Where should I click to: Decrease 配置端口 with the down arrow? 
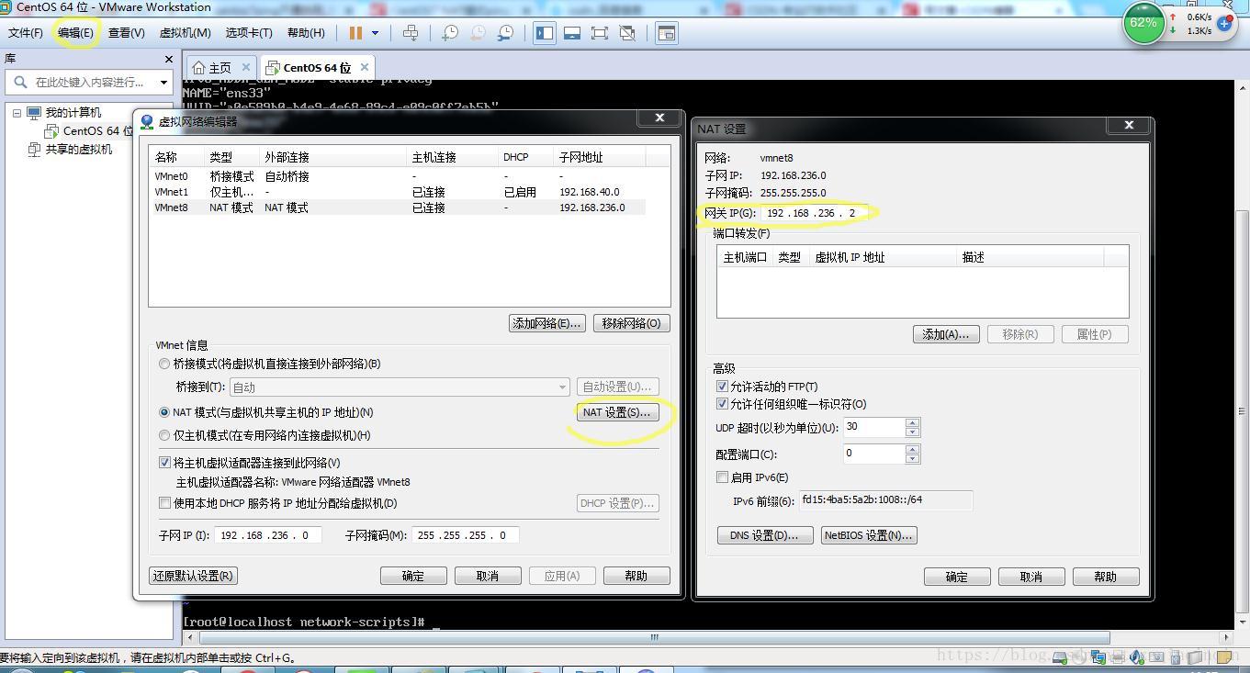point(912,459)
